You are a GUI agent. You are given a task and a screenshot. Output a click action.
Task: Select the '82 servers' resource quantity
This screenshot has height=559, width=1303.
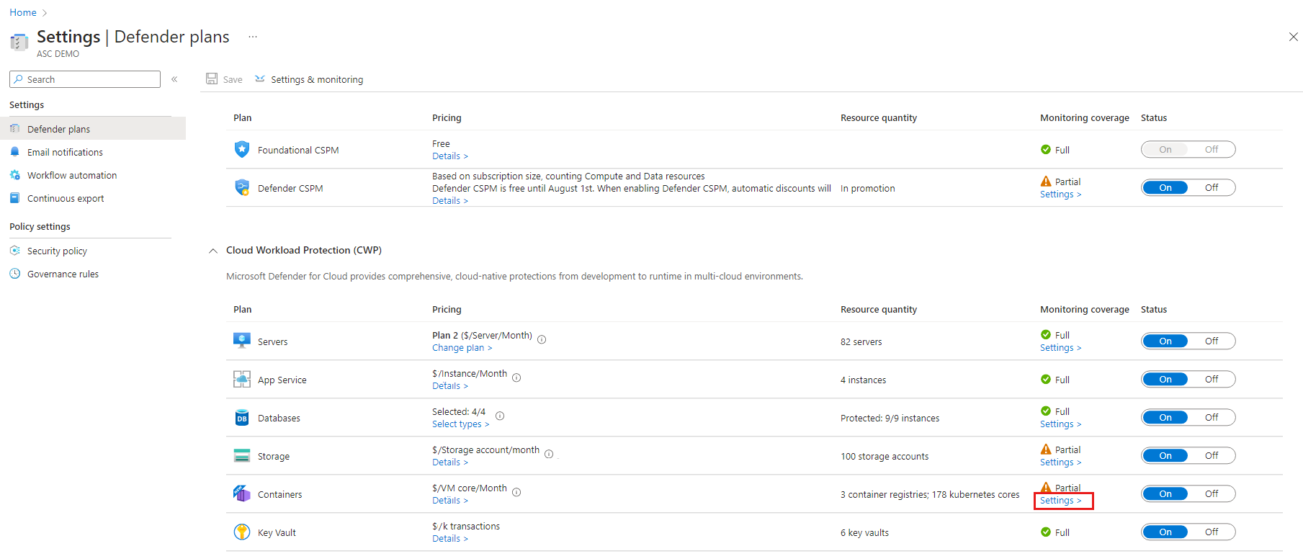click(x=861, y=342)
